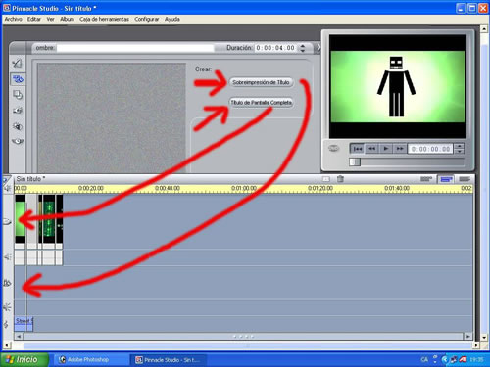Click the player scrubber slider handle

point(355,161)
